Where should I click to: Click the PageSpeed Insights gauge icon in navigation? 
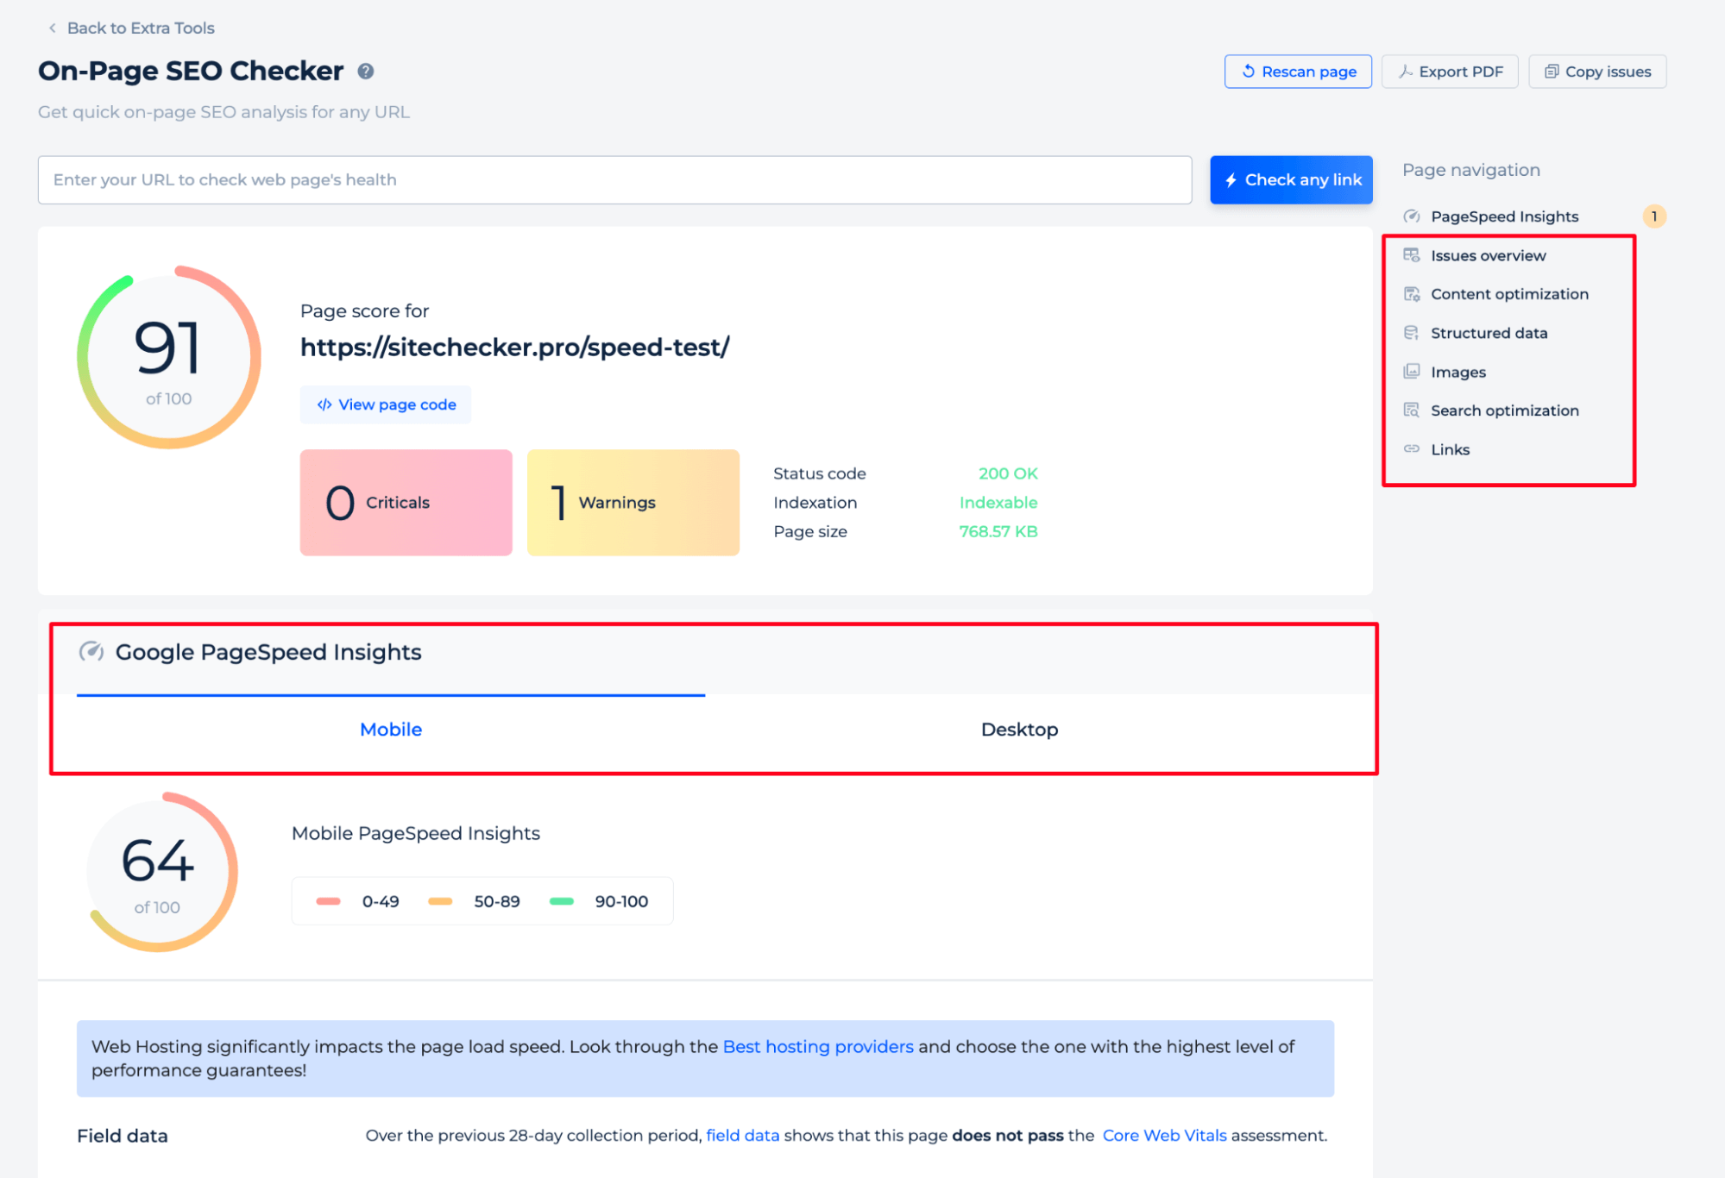1412,216
